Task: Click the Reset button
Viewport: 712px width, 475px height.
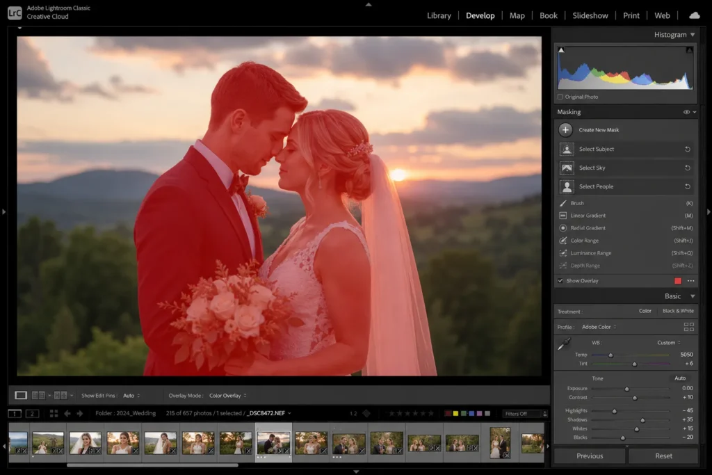Action: tap(663, 456)
